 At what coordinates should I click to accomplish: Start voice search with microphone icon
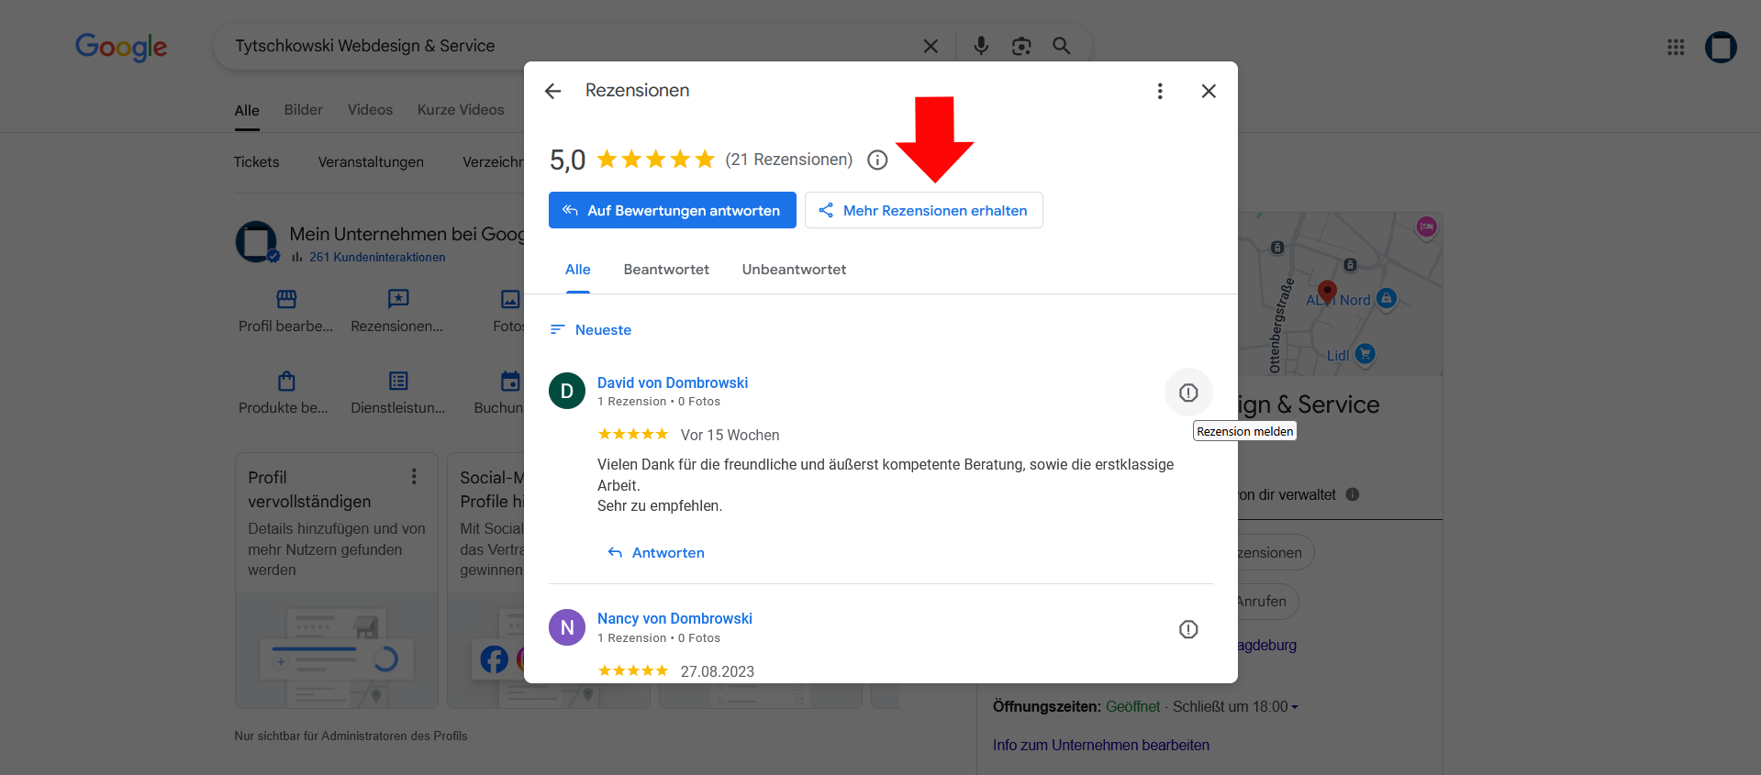pos(981,46)
